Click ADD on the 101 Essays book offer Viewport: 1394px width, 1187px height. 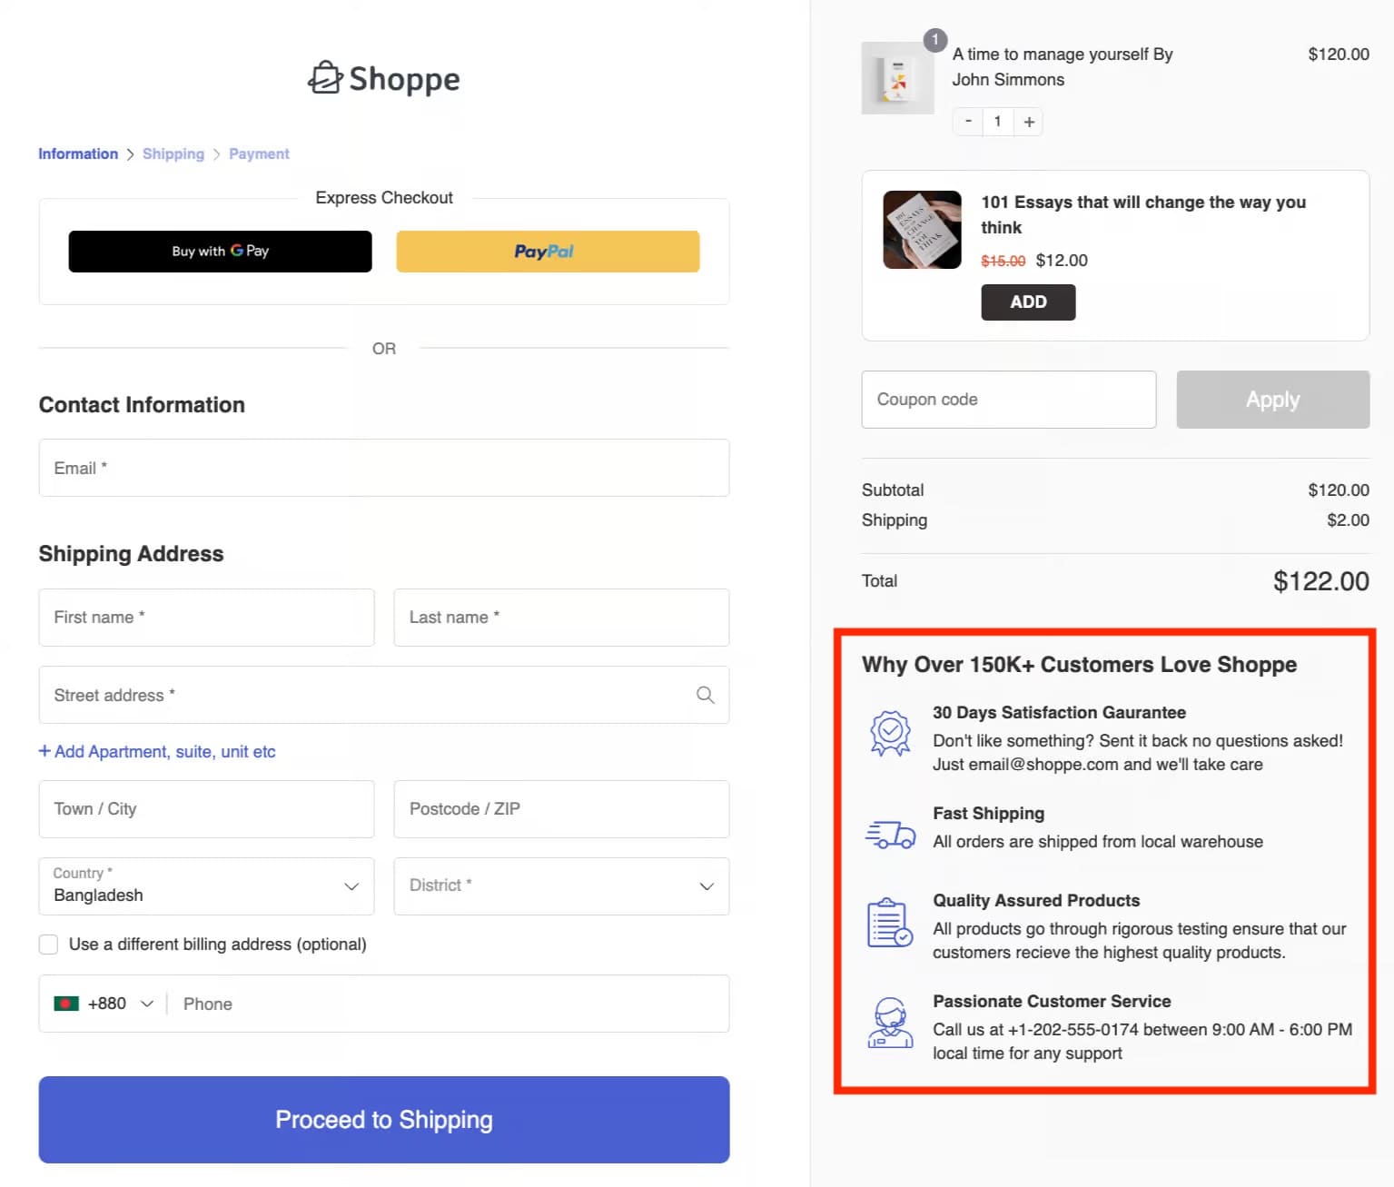[x=1027, y=302]
